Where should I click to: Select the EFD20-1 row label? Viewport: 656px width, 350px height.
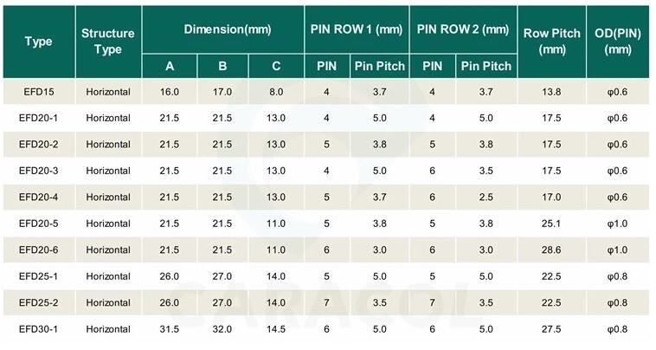pyautogui.click(x=38, y=118)
